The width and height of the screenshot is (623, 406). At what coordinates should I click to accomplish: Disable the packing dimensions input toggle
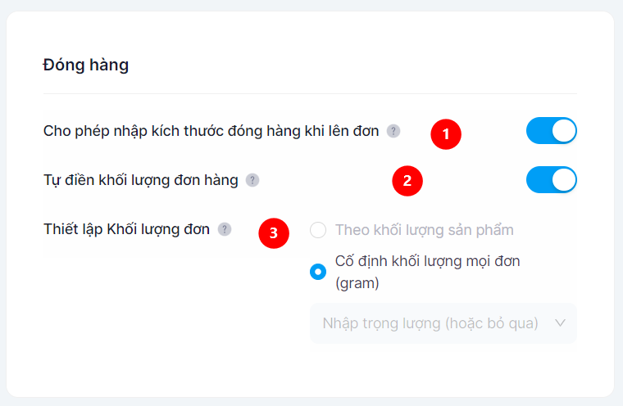(x=551, y=131)
